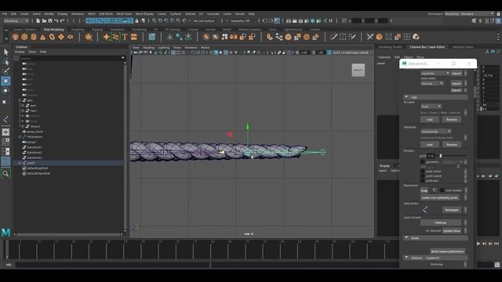Create a polygon cylinder from the shelf
Screen dimensions: 502x282
(34, 37)
